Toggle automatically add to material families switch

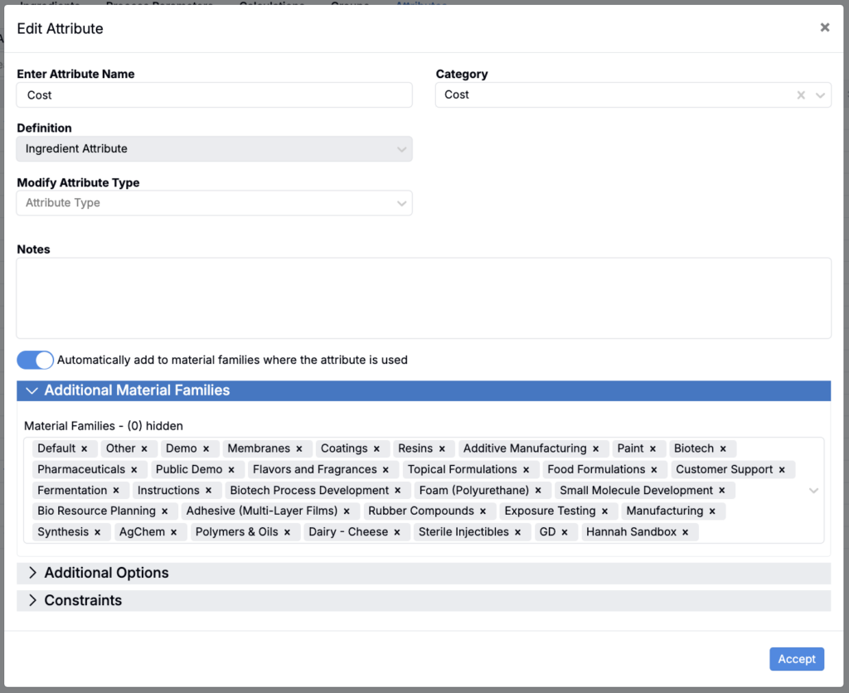(x=35, y=360)
